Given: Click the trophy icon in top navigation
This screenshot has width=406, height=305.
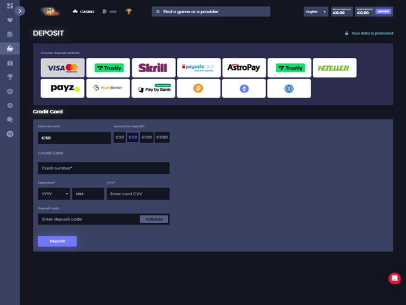Looking at the screenshot, I should click(x=128, y=11).
